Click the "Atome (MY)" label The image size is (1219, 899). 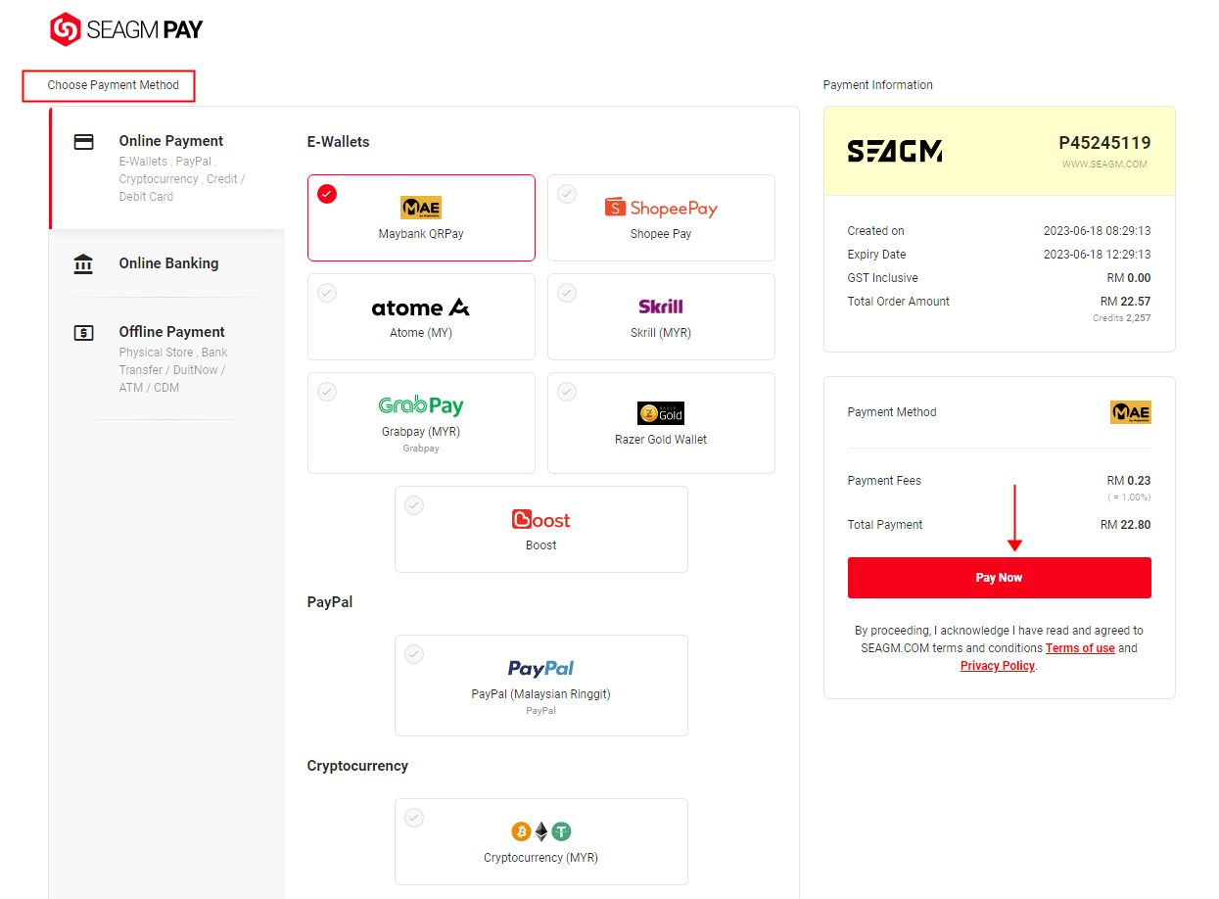coord(421,333)
